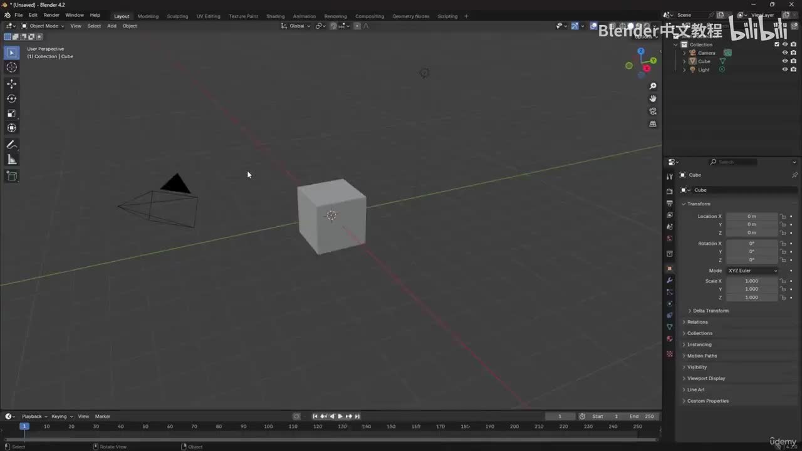This screenshot has width=802, height=451.
Task: Open the Modifiers wrench tab
Action: [669, 280]
